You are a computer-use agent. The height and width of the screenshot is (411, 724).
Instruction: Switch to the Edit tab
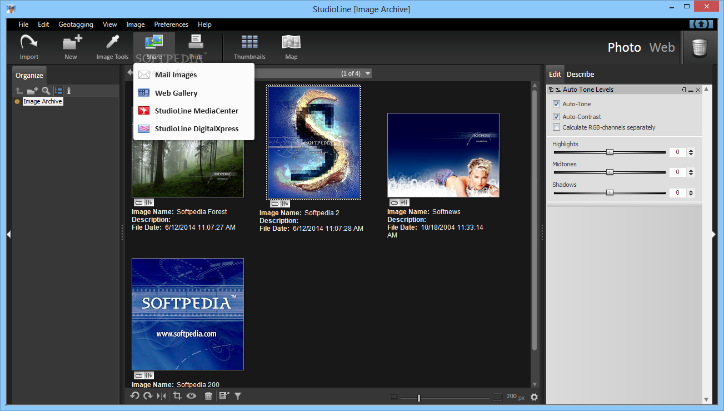555,75
